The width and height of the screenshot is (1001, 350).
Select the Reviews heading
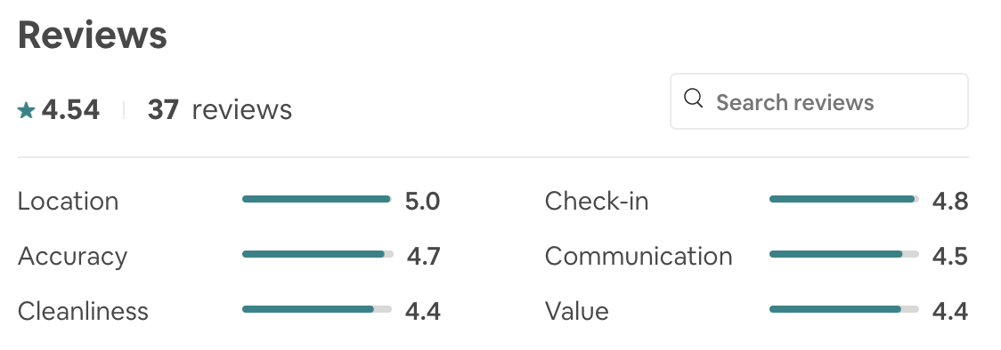[x=93, y=35]
